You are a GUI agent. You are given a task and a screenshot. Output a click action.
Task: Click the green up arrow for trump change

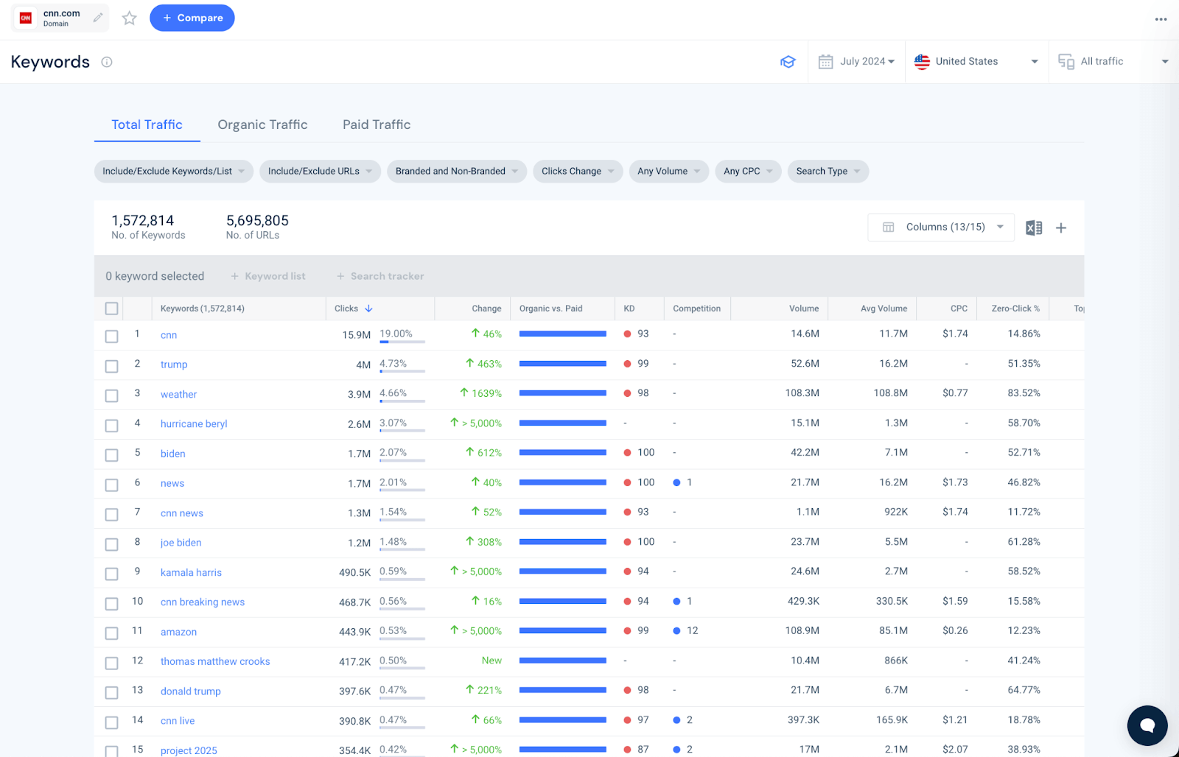point(469,364)
